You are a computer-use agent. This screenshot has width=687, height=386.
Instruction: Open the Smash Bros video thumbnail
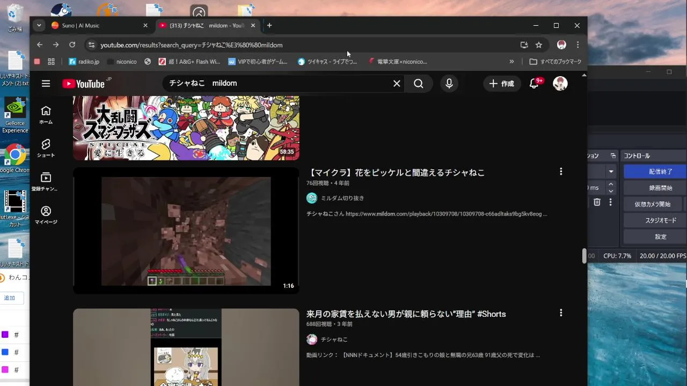186,128
